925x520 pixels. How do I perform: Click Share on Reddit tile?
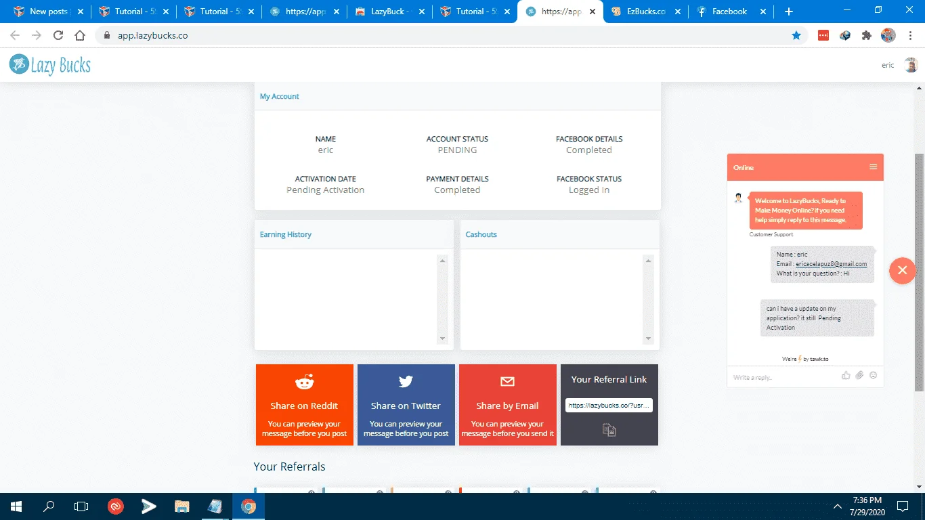pos(305,405)
